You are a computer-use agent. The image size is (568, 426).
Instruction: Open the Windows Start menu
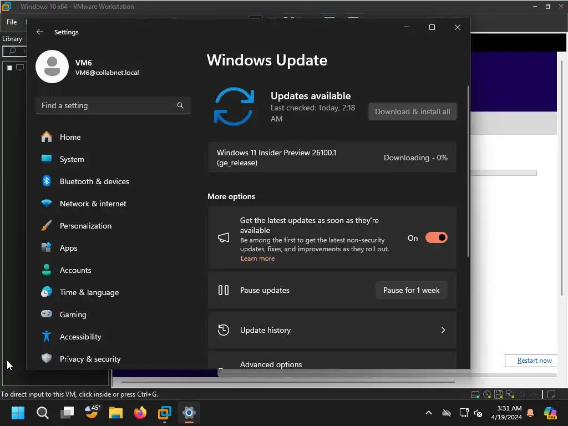coord(18,413)
